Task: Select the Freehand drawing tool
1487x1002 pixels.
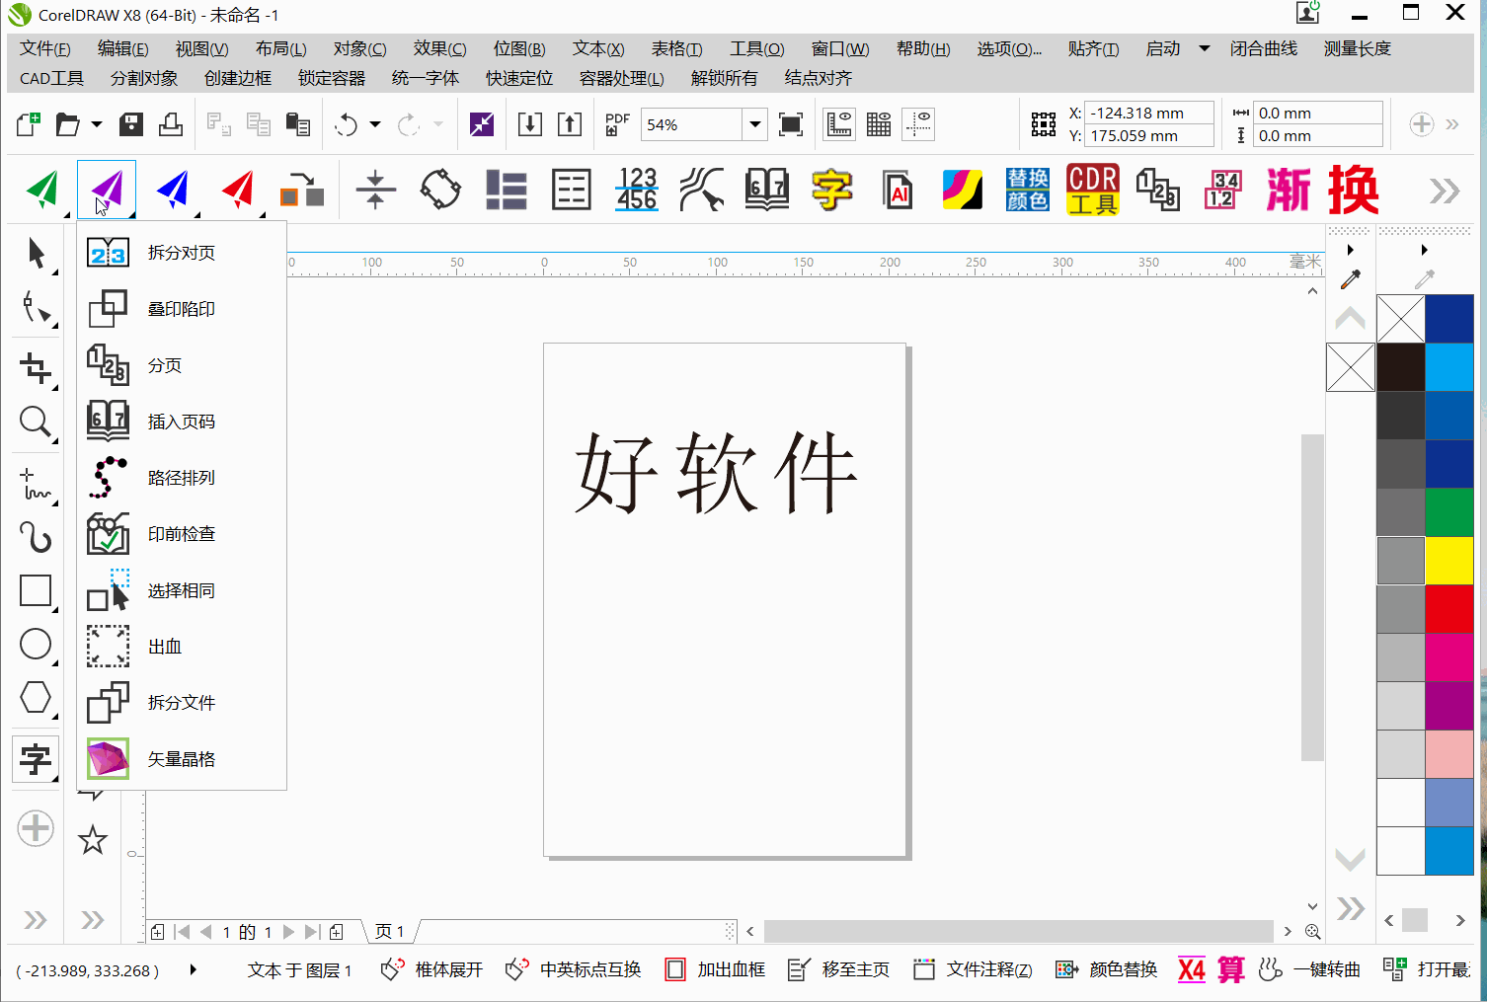Action: pyautogui.click(x=36, y=484)
